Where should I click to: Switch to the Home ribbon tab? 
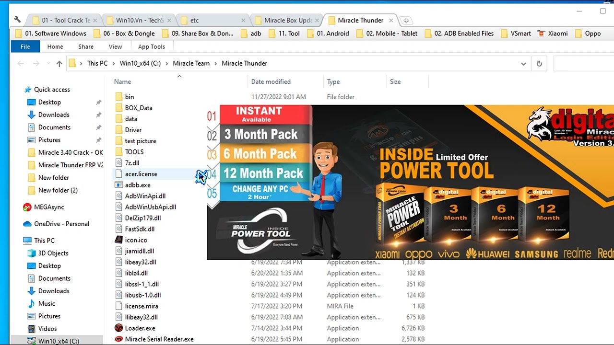[x=55, y=46]
